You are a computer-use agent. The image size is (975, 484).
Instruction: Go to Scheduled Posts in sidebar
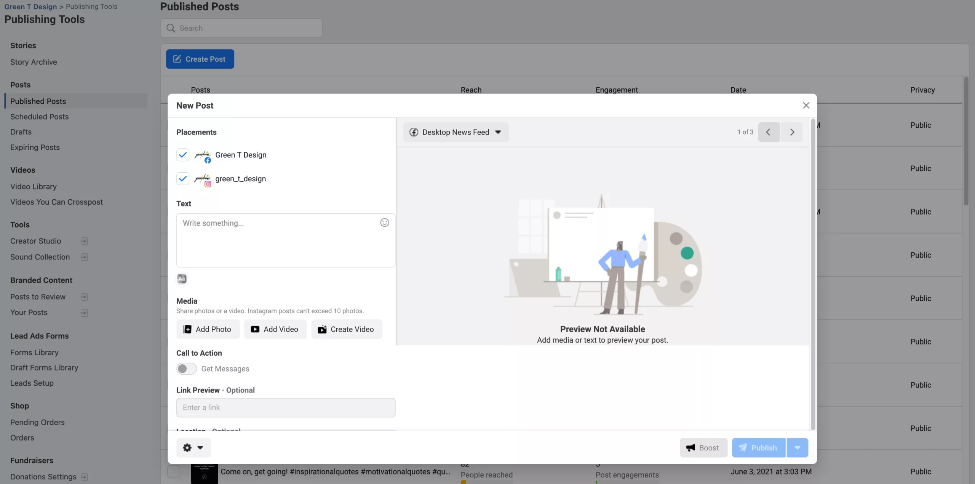click(40, 117)
